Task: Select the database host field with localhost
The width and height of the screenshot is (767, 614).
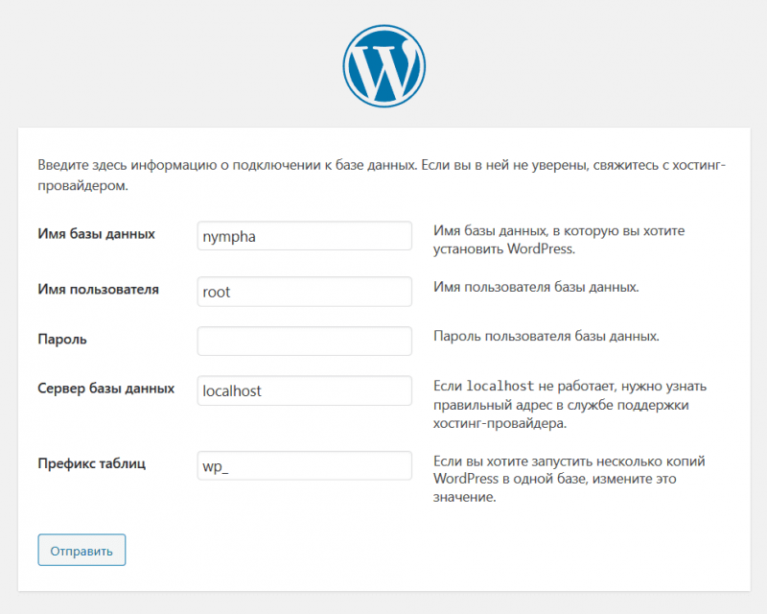Action: point(304,390)
